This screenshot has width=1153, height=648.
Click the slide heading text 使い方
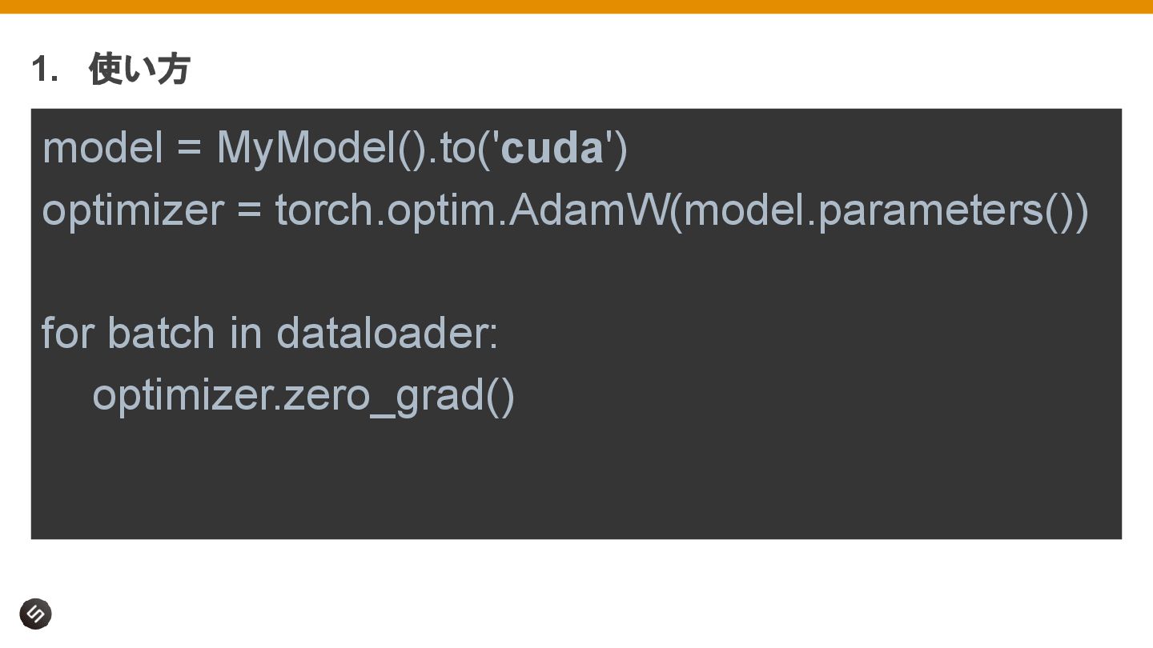click(x=139, y=69)
